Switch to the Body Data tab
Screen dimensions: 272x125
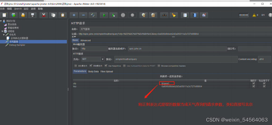point(93,72)
